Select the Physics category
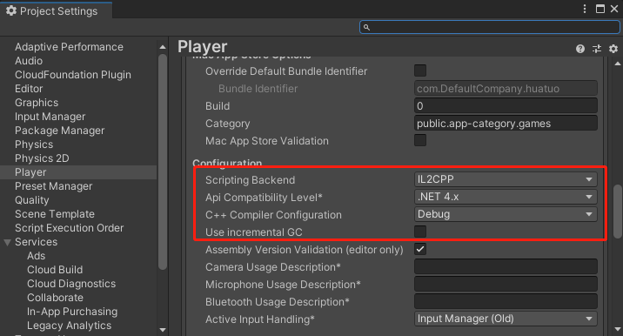The image size is (623, 336). pyautogui.click(x=34, y=144)
